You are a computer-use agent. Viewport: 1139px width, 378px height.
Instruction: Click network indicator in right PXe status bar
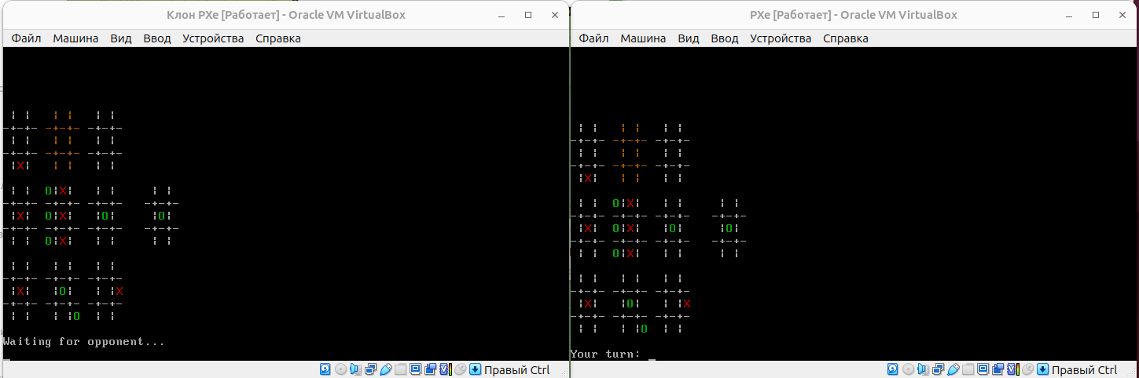(x=938, y=369)
